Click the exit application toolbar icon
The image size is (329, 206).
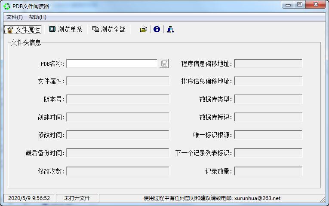point(170,29)
